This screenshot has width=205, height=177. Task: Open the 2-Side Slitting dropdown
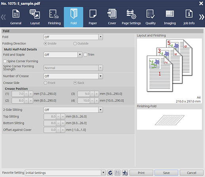[x=73, y=110]
